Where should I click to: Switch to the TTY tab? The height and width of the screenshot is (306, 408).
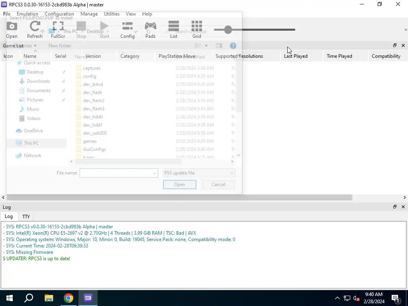coord(26,216)
